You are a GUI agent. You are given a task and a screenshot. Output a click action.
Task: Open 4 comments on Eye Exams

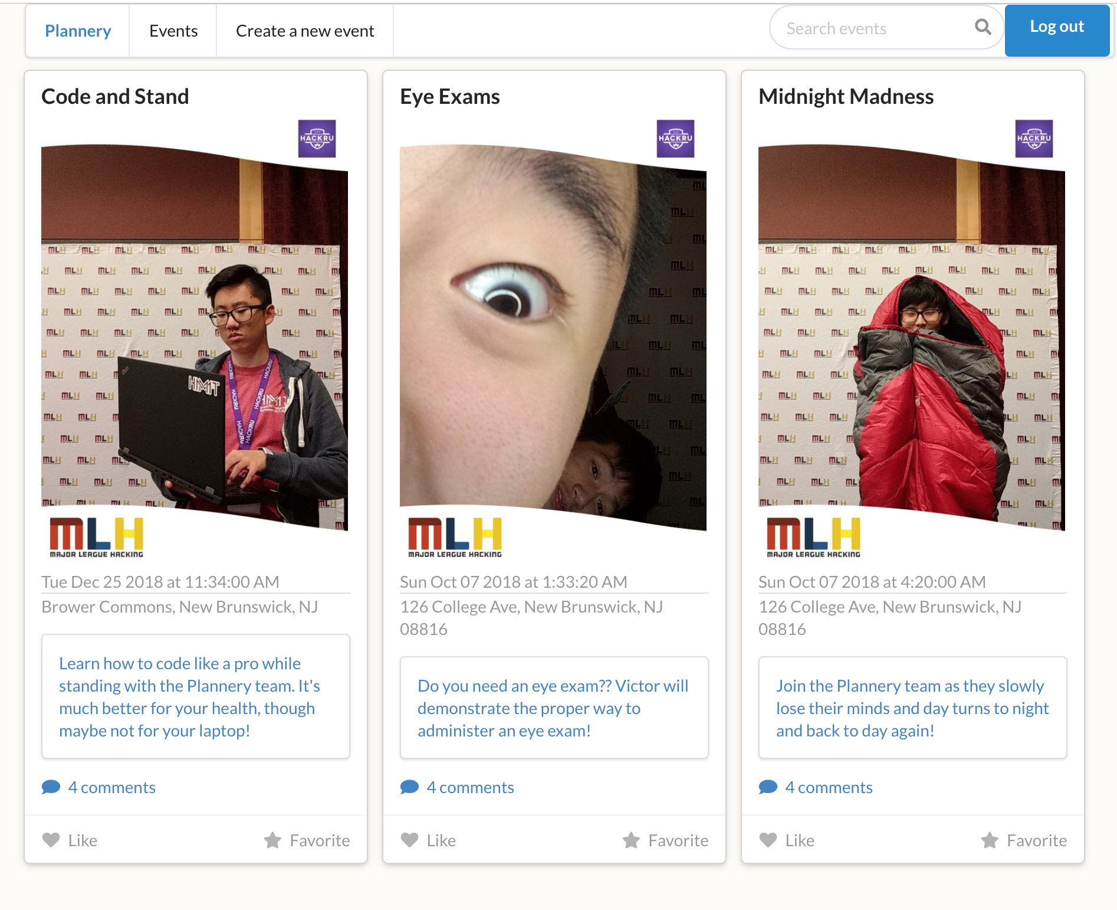471,787
